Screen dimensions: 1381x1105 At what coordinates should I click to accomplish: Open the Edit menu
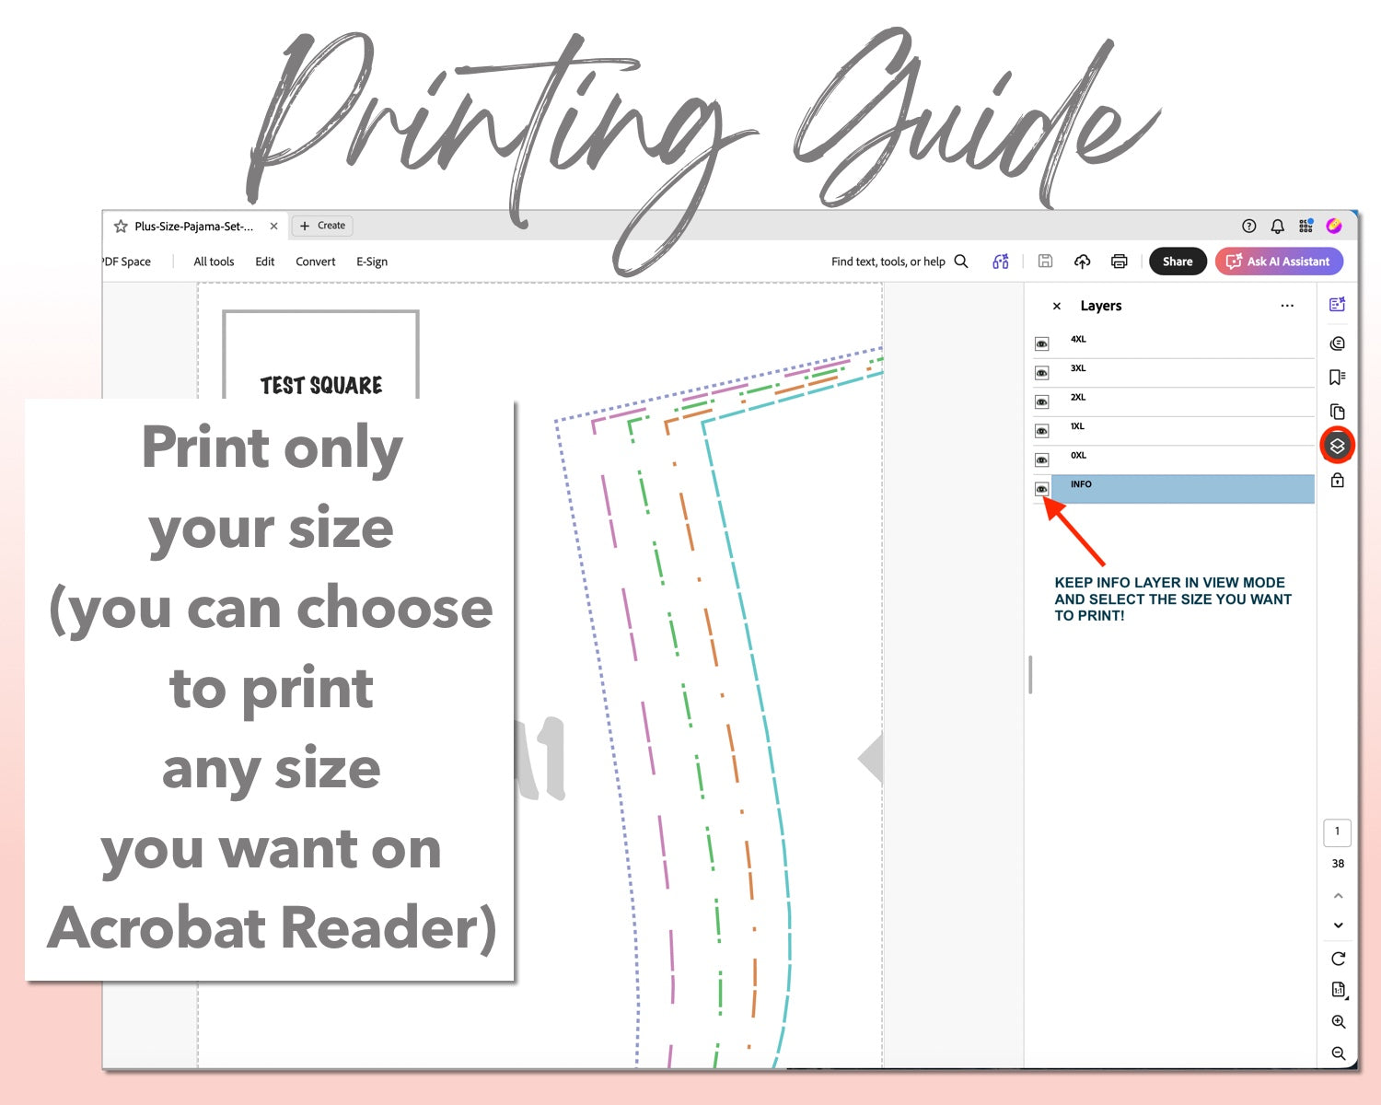click(x=265, y=262)
